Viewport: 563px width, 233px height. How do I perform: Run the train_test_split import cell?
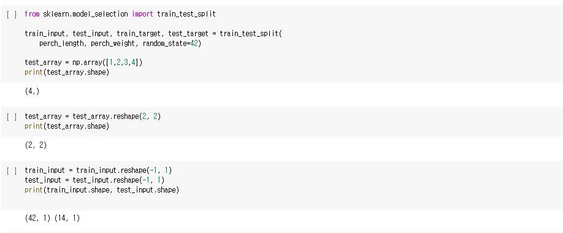[12, 15]
